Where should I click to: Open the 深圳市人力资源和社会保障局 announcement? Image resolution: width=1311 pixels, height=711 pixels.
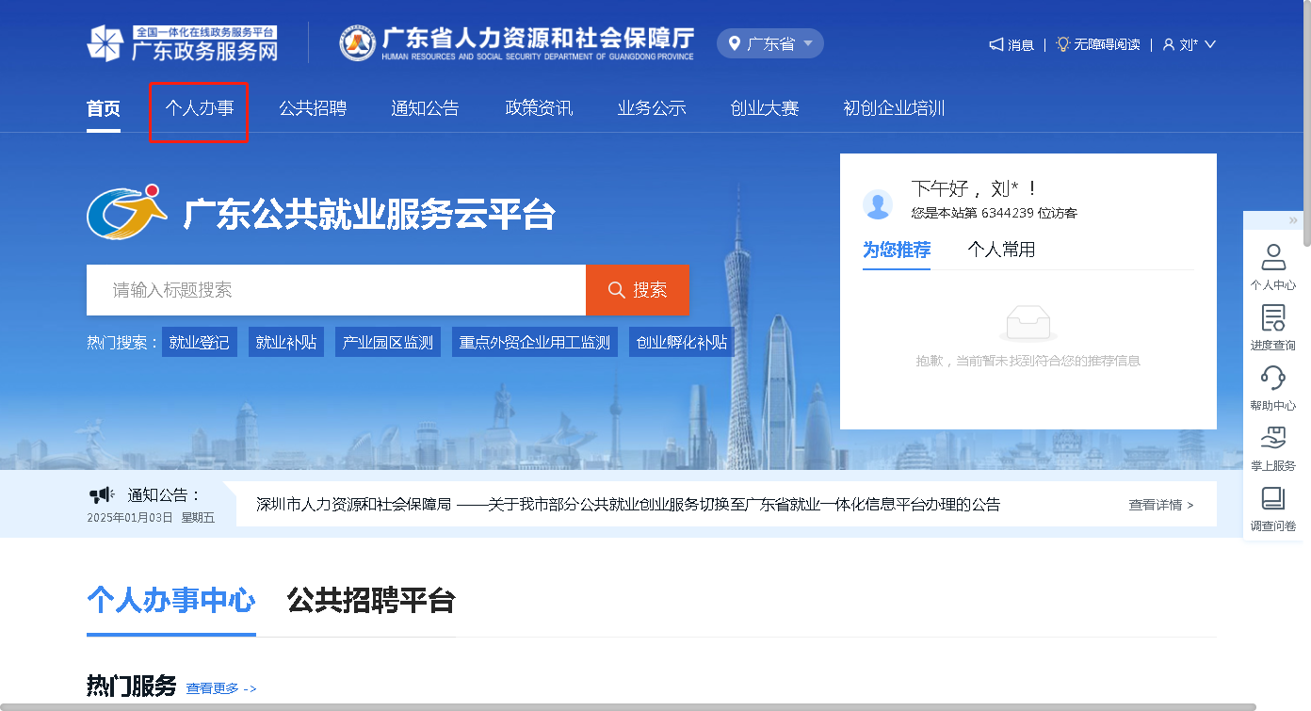(628, 504)
